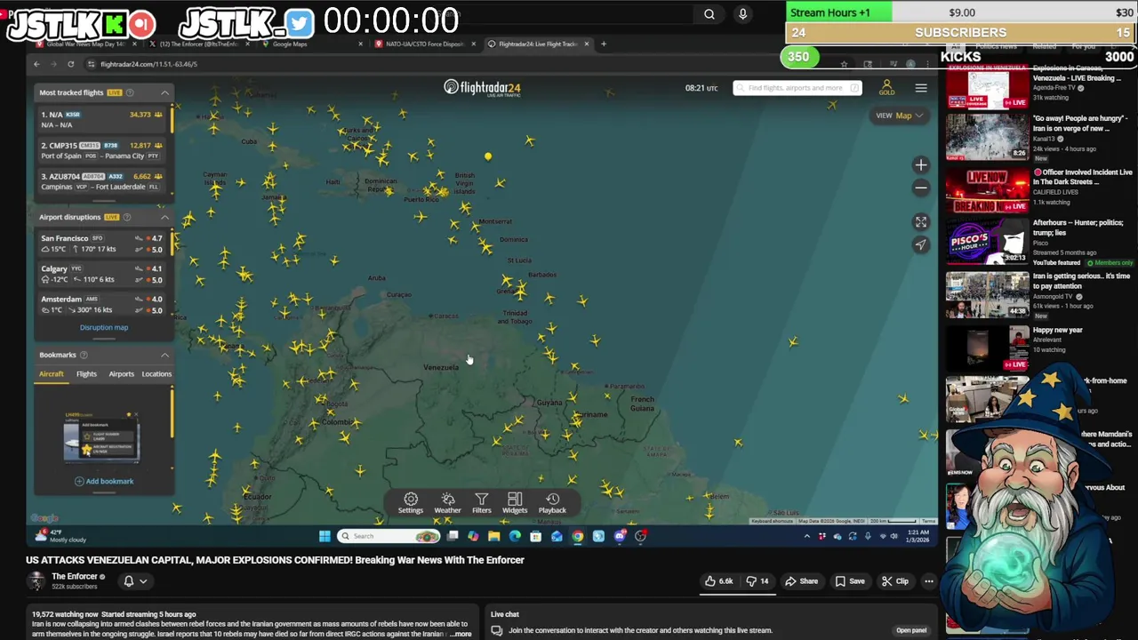1138x640 pixels.
Task: Open YouTube search magnifier icon
Action: point(709,13)
